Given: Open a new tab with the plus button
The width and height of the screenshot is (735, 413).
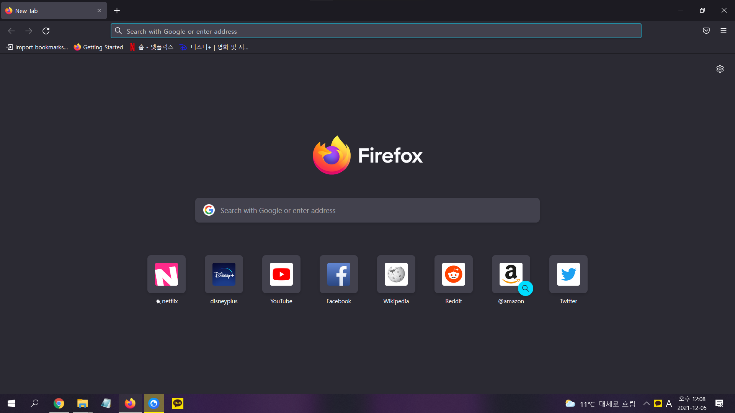Looking at the screenshot, I should pos(117,11).
